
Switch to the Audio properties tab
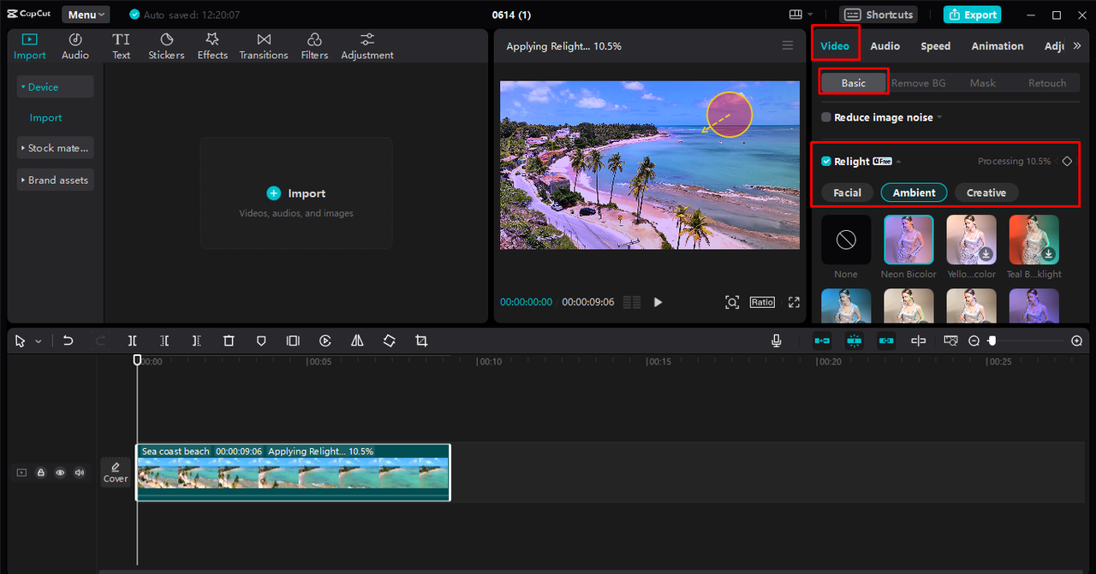(x=885, y=46)
